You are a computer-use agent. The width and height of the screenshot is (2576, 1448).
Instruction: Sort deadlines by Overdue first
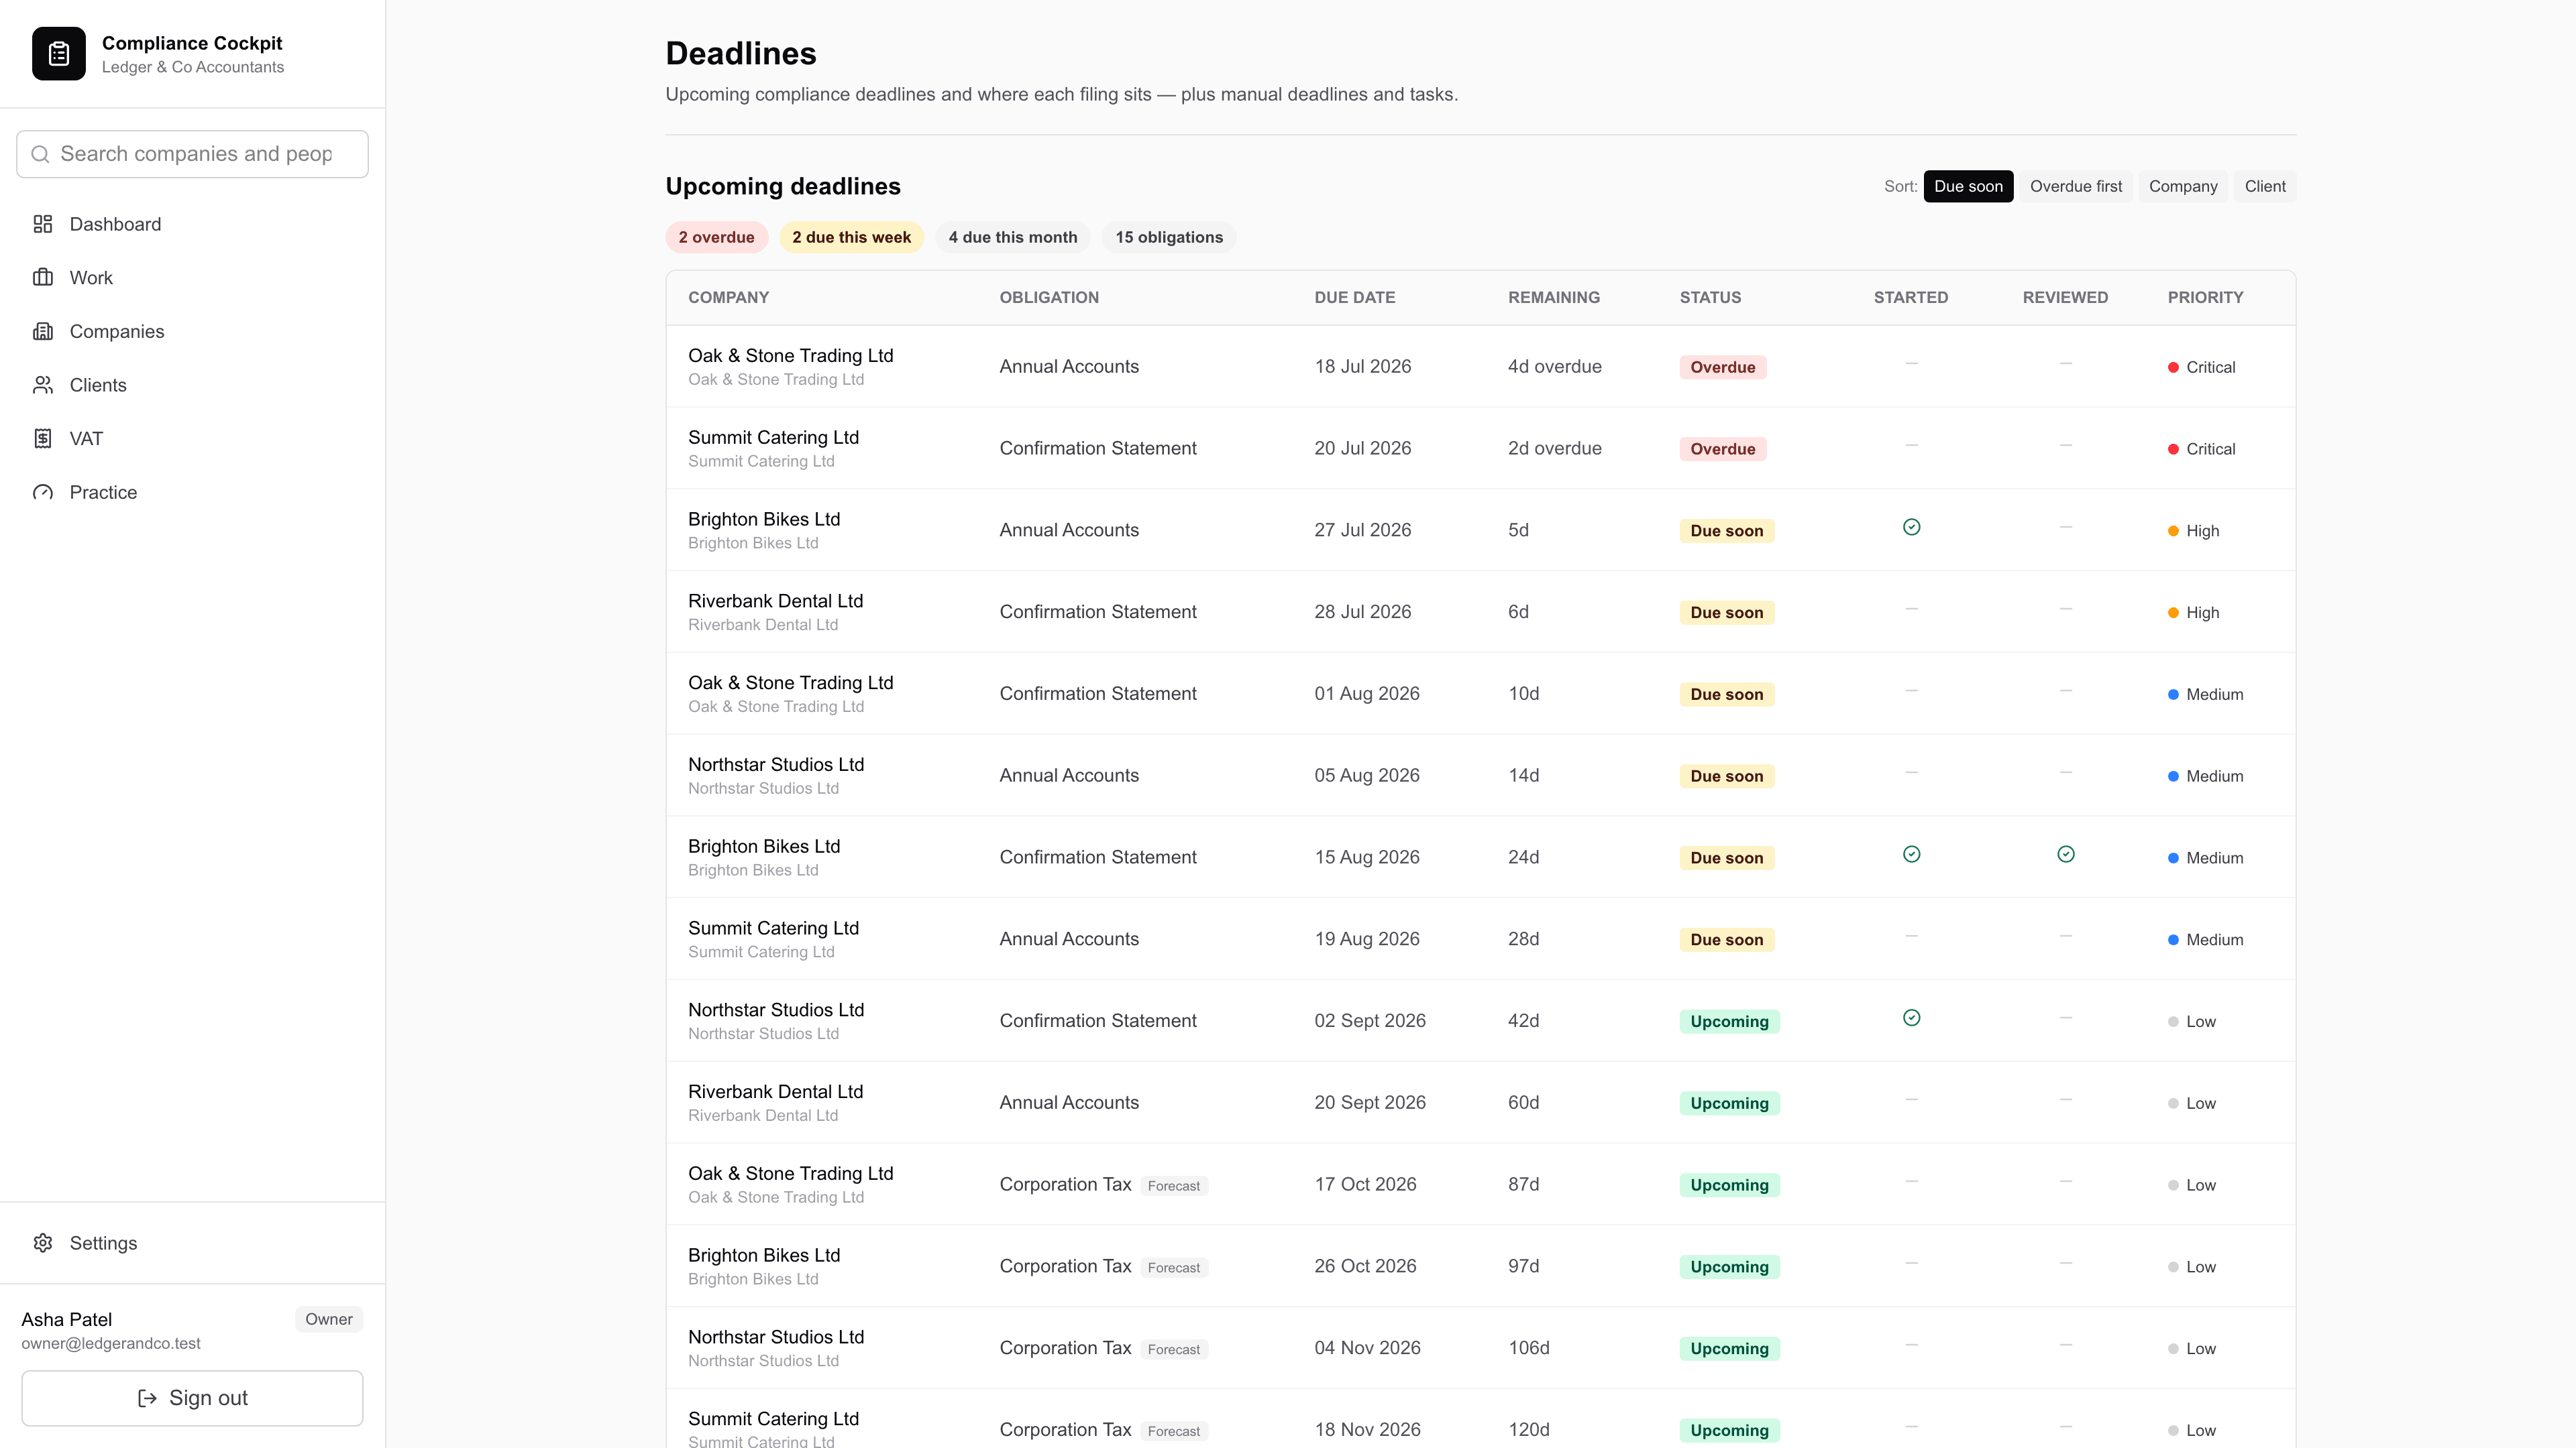click(x=2076, y=187)
